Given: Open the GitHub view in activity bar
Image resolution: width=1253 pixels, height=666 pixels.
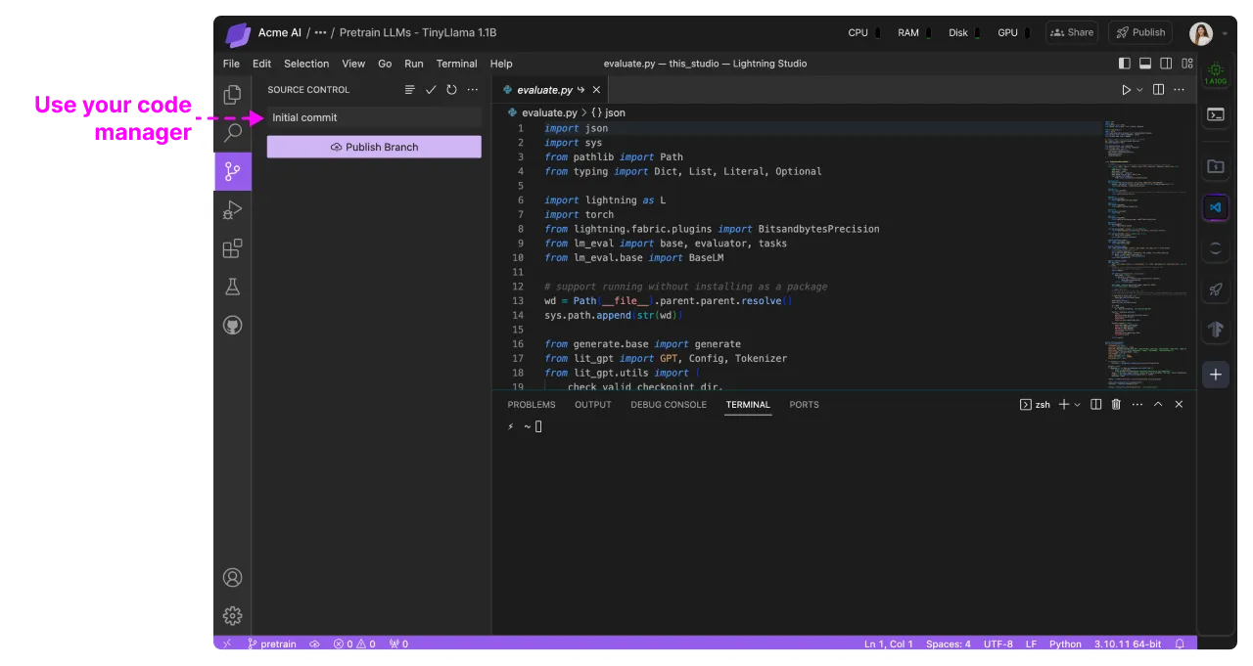Looking at the screenshot, I should coord(232,325).
